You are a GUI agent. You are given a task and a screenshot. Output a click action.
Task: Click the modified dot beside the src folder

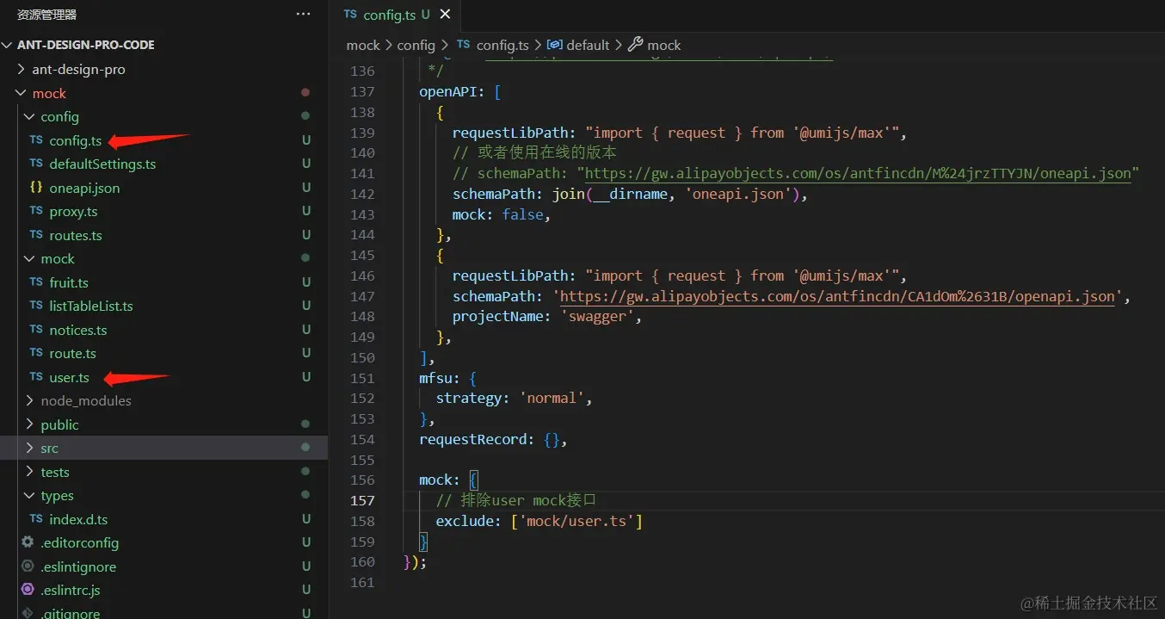coord(305,448)
